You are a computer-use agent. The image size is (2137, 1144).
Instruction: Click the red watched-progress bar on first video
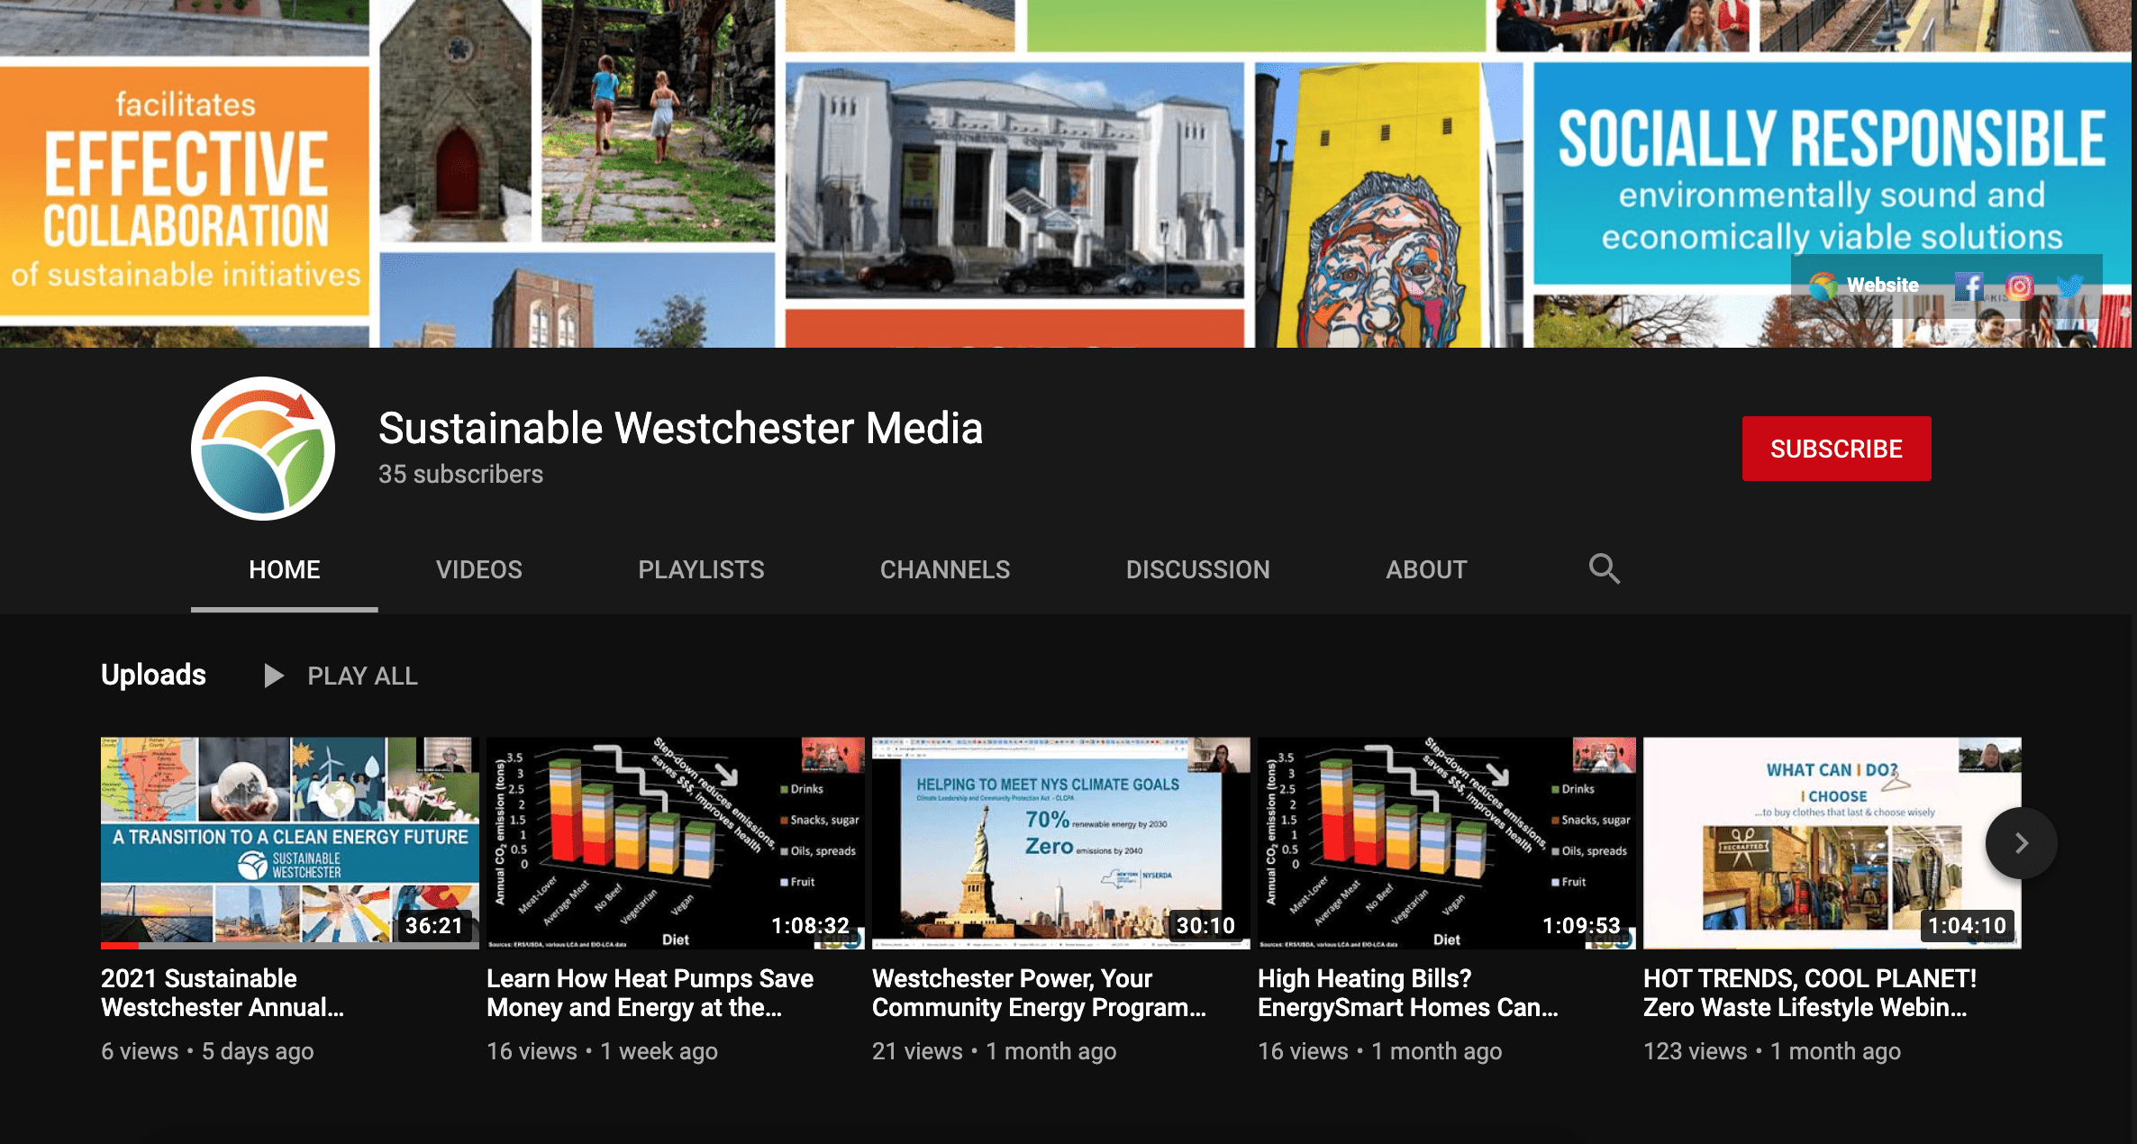[120, 946]
